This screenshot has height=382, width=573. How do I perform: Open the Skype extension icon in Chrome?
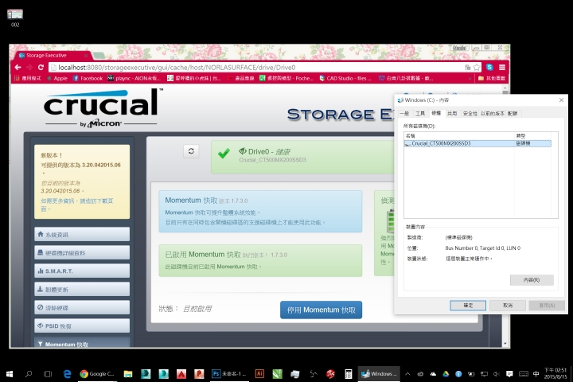489,68
